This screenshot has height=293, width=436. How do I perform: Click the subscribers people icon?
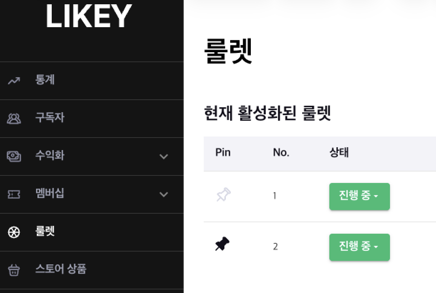(x=14, y=118)
